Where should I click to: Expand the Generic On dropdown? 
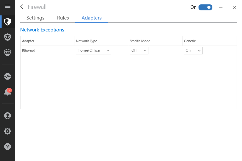tap(193, 51)
